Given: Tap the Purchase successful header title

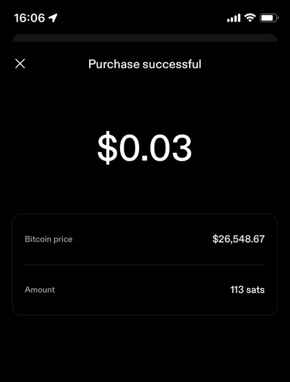Looking at the screenshot, I should tap(145, 64).
